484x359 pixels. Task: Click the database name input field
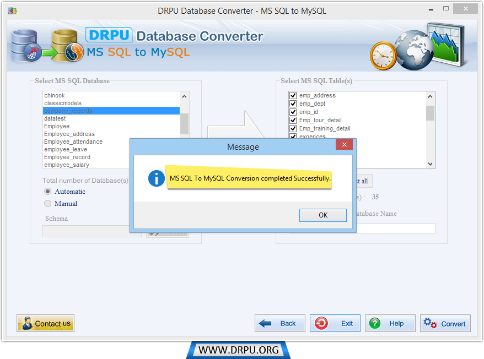pyautogui.click(x=395, y=229)
